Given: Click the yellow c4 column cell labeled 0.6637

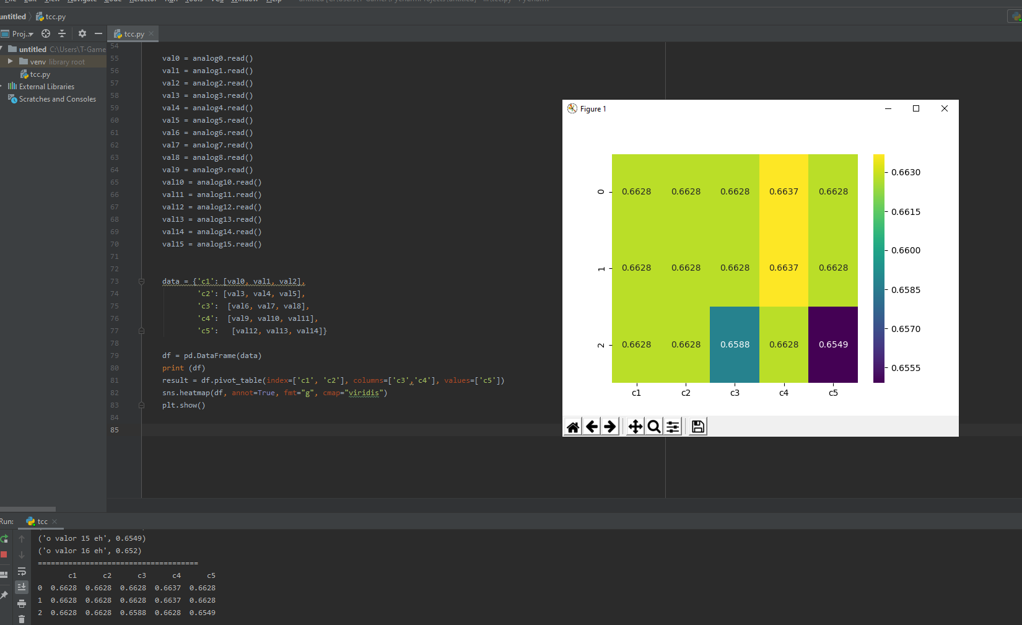Looking at the screenshot, I should coord(784,191).
